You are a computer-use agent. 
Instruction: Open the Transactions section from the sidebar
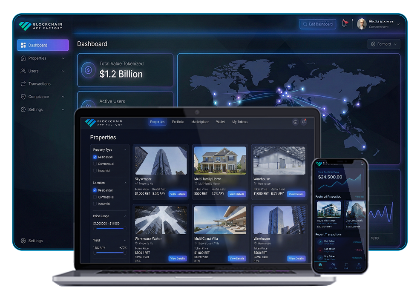(38, 83)
